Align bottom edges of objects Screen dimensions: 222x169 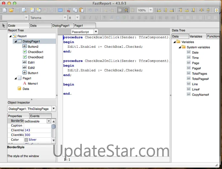click(193, 10)
